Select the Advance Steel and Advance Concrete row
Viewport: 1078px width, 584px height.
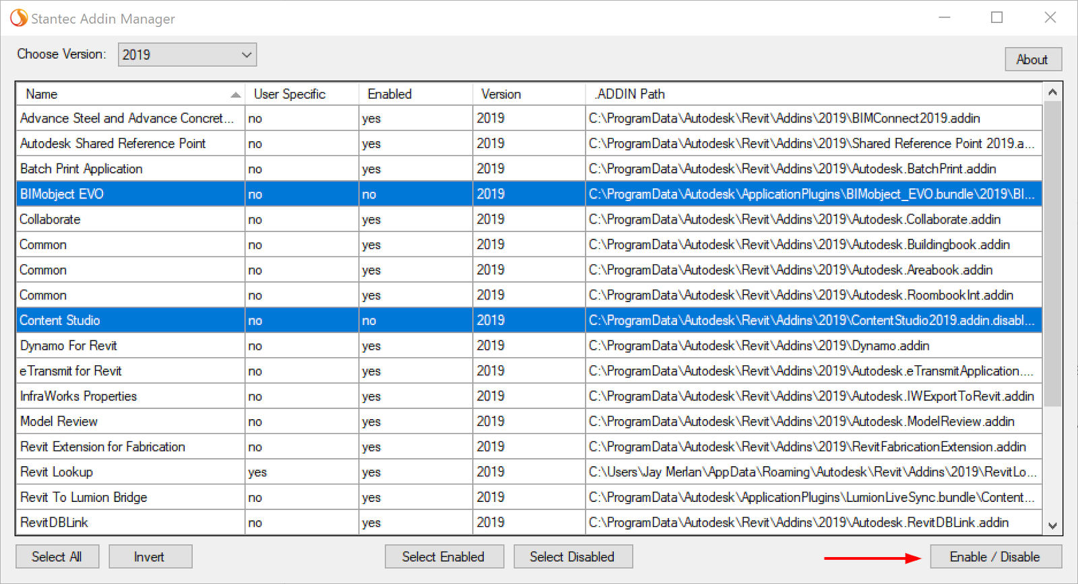point(529,118)
